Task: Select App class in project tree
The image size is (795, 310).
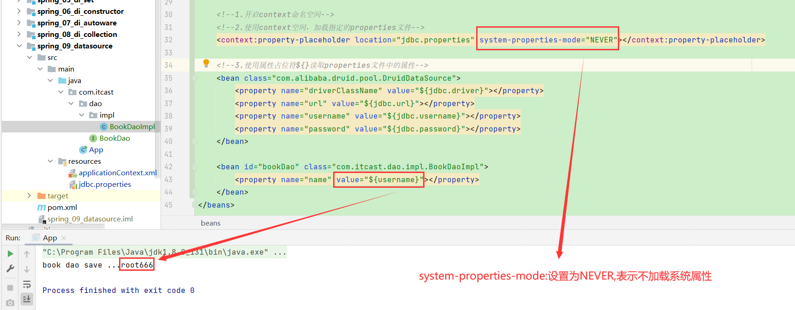Action: pos(96,149)
